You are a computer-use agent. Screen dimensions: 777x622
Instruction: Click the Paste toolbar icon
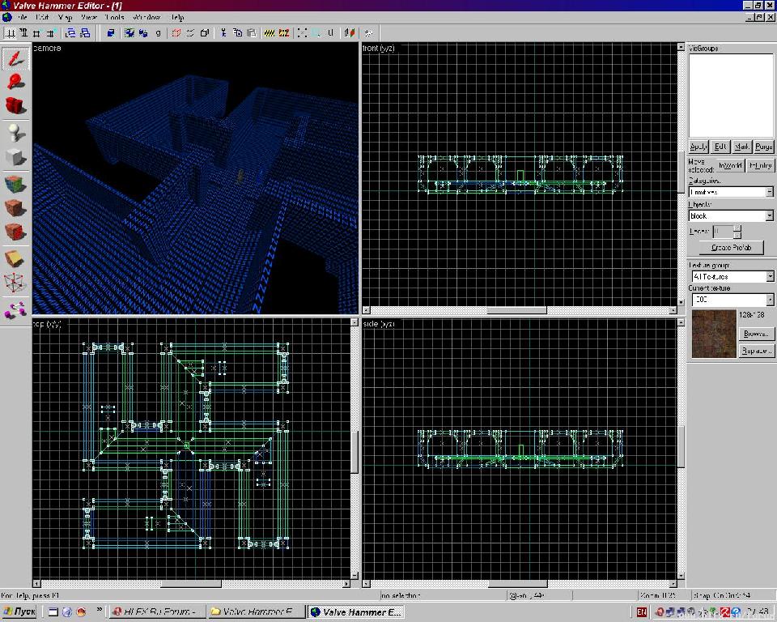point(252,33)
